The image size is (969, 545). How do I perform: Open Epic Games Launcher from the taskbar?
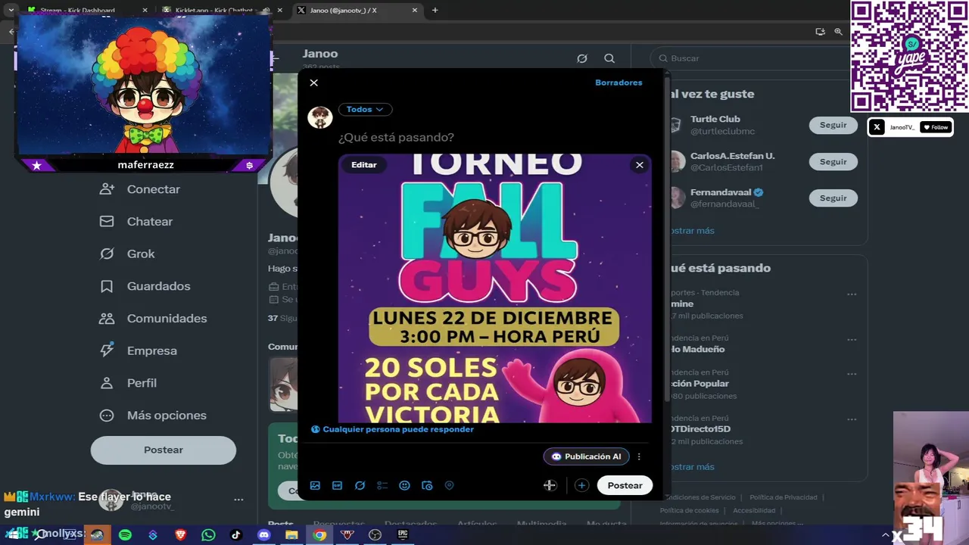[403, 535]
